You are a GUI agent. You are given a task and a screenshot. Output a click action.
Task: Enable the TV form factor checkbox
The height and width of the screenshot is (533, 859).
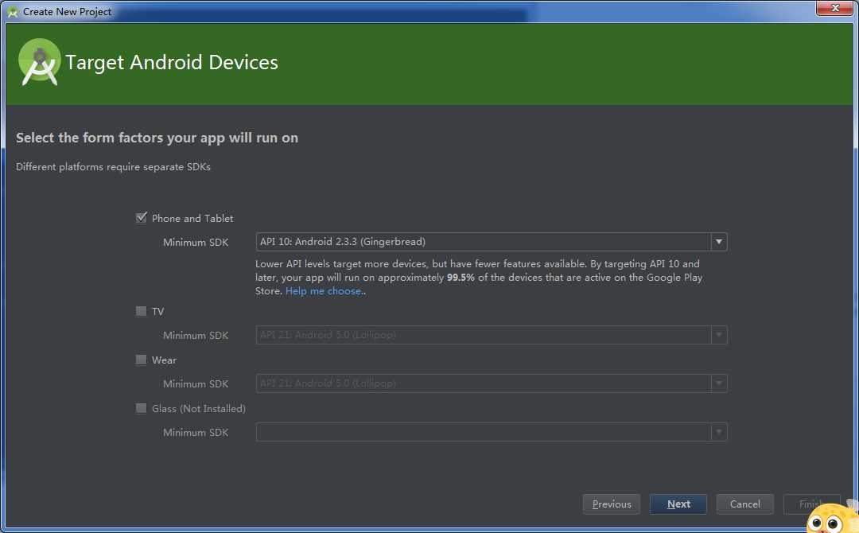(x=142, y=311)
